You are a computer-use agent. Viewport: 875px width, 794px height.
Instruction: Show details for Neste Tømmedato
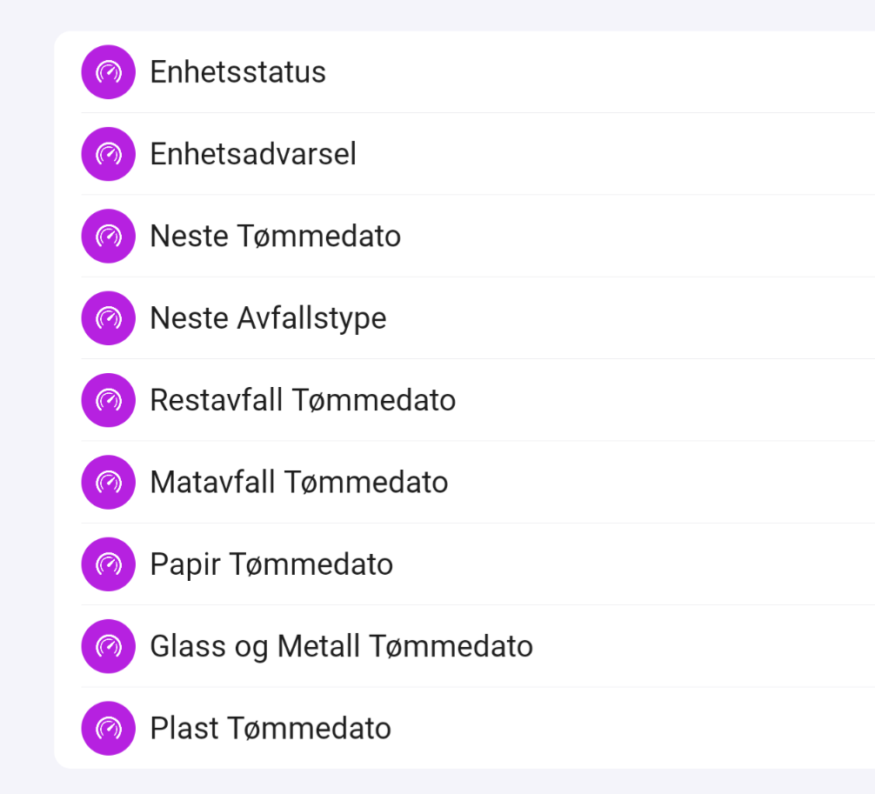coord(275,236)
